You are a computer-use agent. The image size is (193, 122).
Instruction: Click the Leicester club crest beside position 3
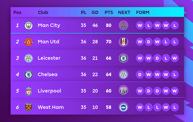coord(29,58)
